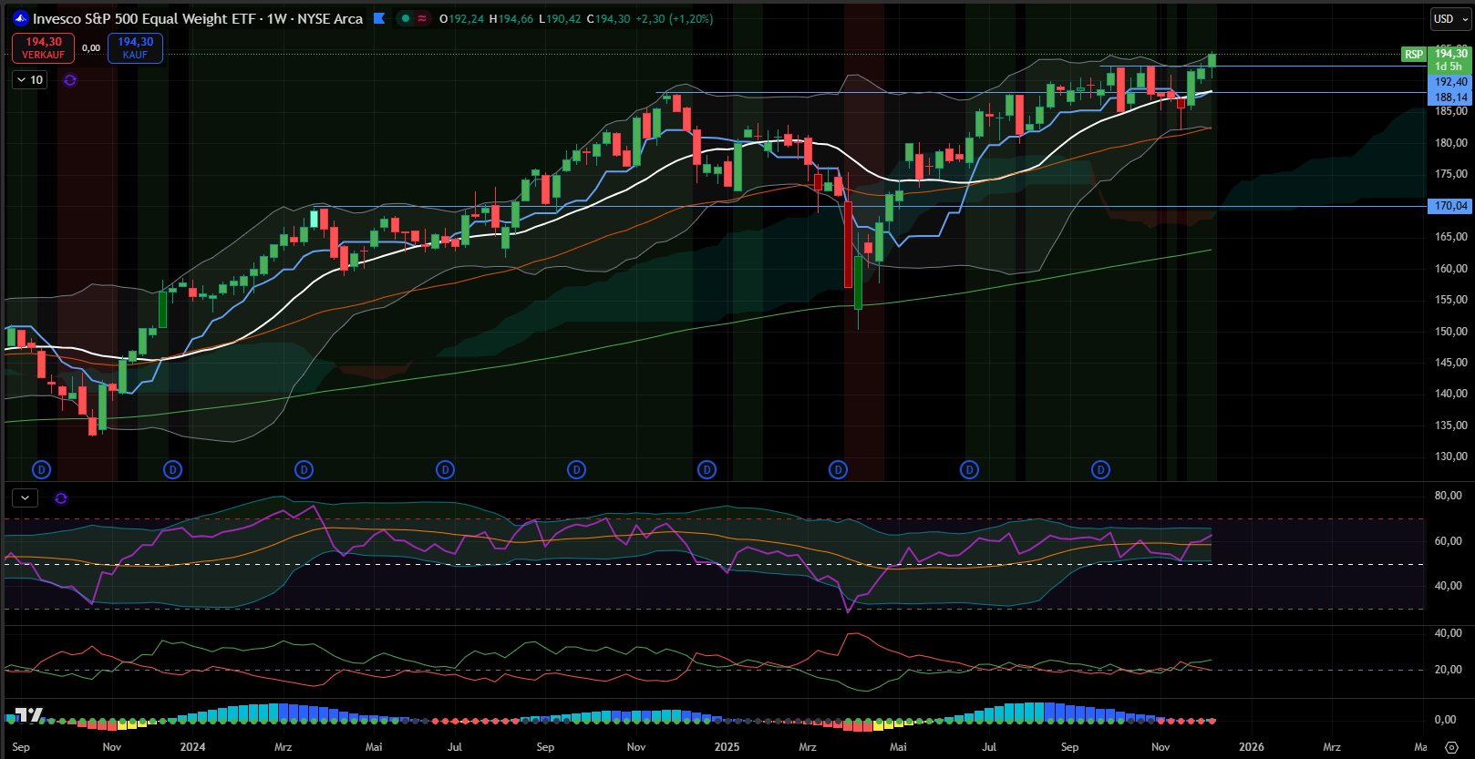The image size is (1475, 759).
Task: Click the purple refresh icon in lower pane
Action: coord(61,498)
